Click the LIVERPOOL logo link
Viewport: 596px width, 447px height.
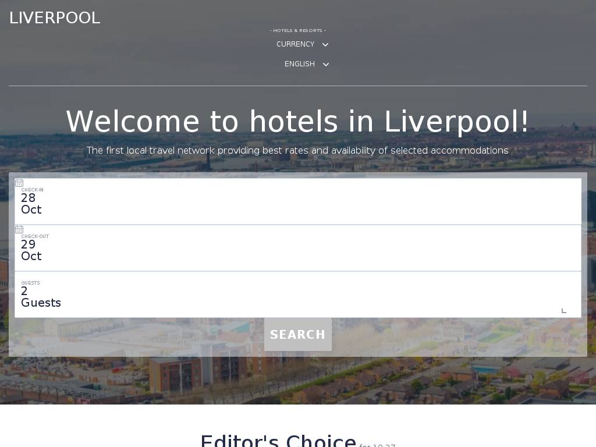point(55,18)
